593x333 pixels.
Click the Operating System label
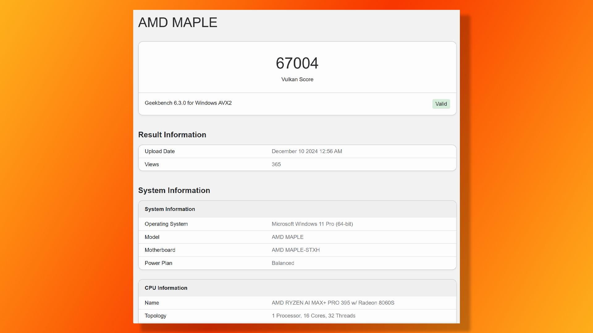click(x=166, y=224)
